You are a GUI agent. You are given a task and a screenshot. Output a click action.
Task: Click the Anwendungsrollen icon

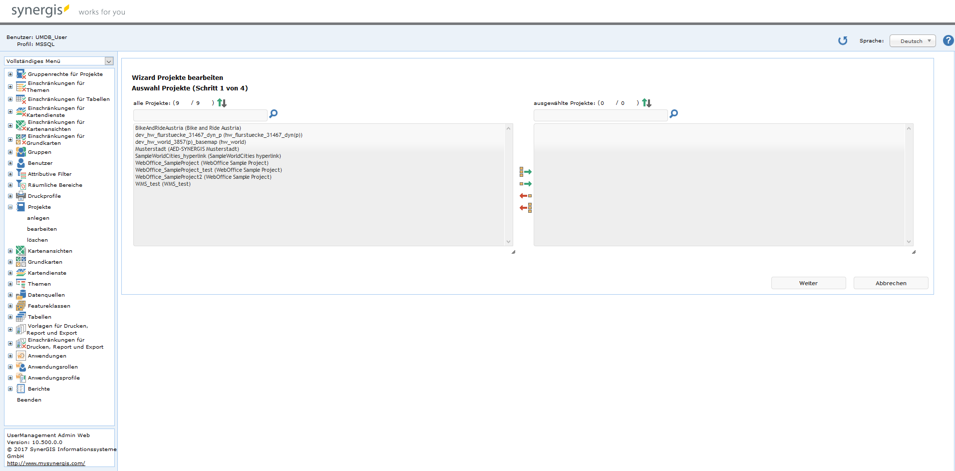(x=21, y=367)
